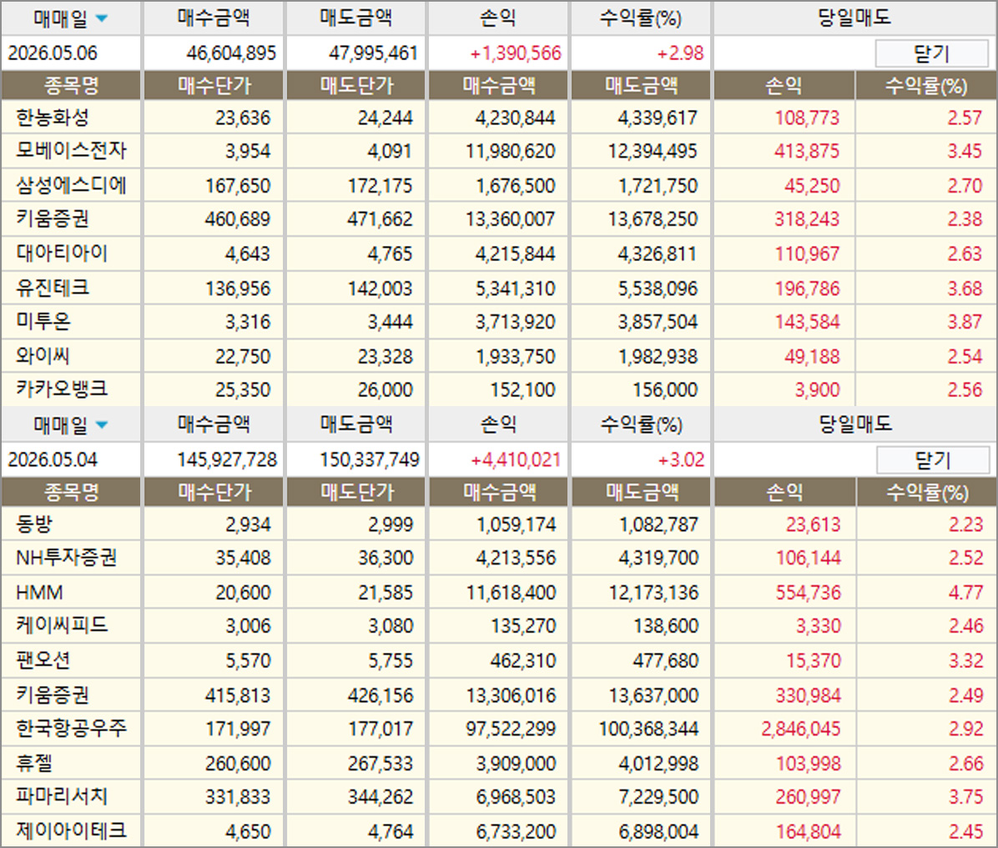
Task: Click the 닫기 button for 2026.05.04
Action: pos(932,460)
